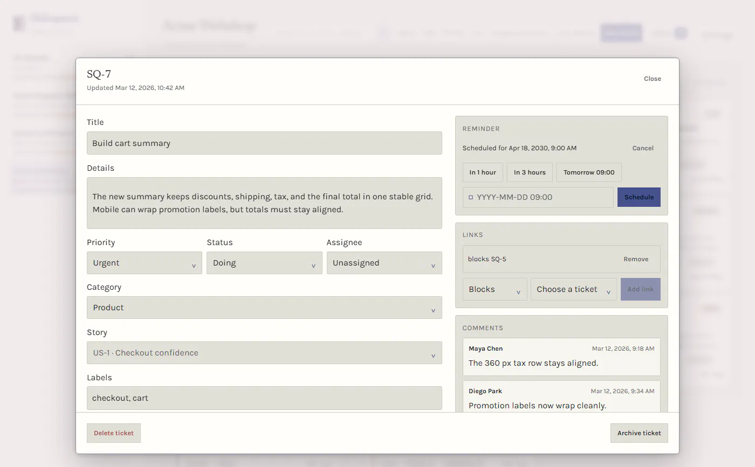Click the YYYY-MM-DD 09:00 reminder date field
This screenshot has height=467, width=755.
click(538, 197)
